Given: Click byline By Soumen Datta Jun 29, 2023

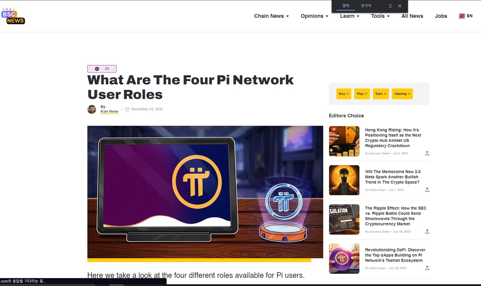Looking at the screenshot, I should [388, 232].
